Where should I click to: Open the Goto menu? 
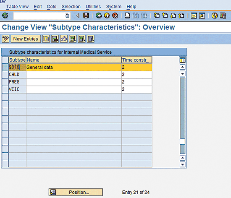(52, 7)
